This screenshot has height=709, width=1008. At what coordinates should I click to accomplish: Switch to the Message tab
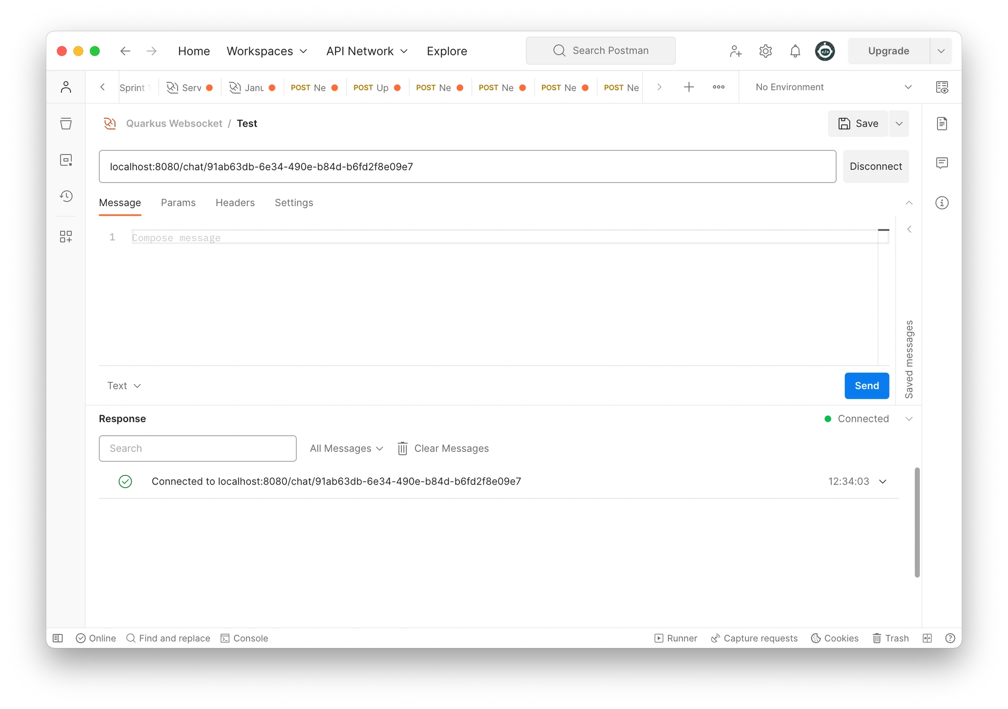[x=120, y=203]
